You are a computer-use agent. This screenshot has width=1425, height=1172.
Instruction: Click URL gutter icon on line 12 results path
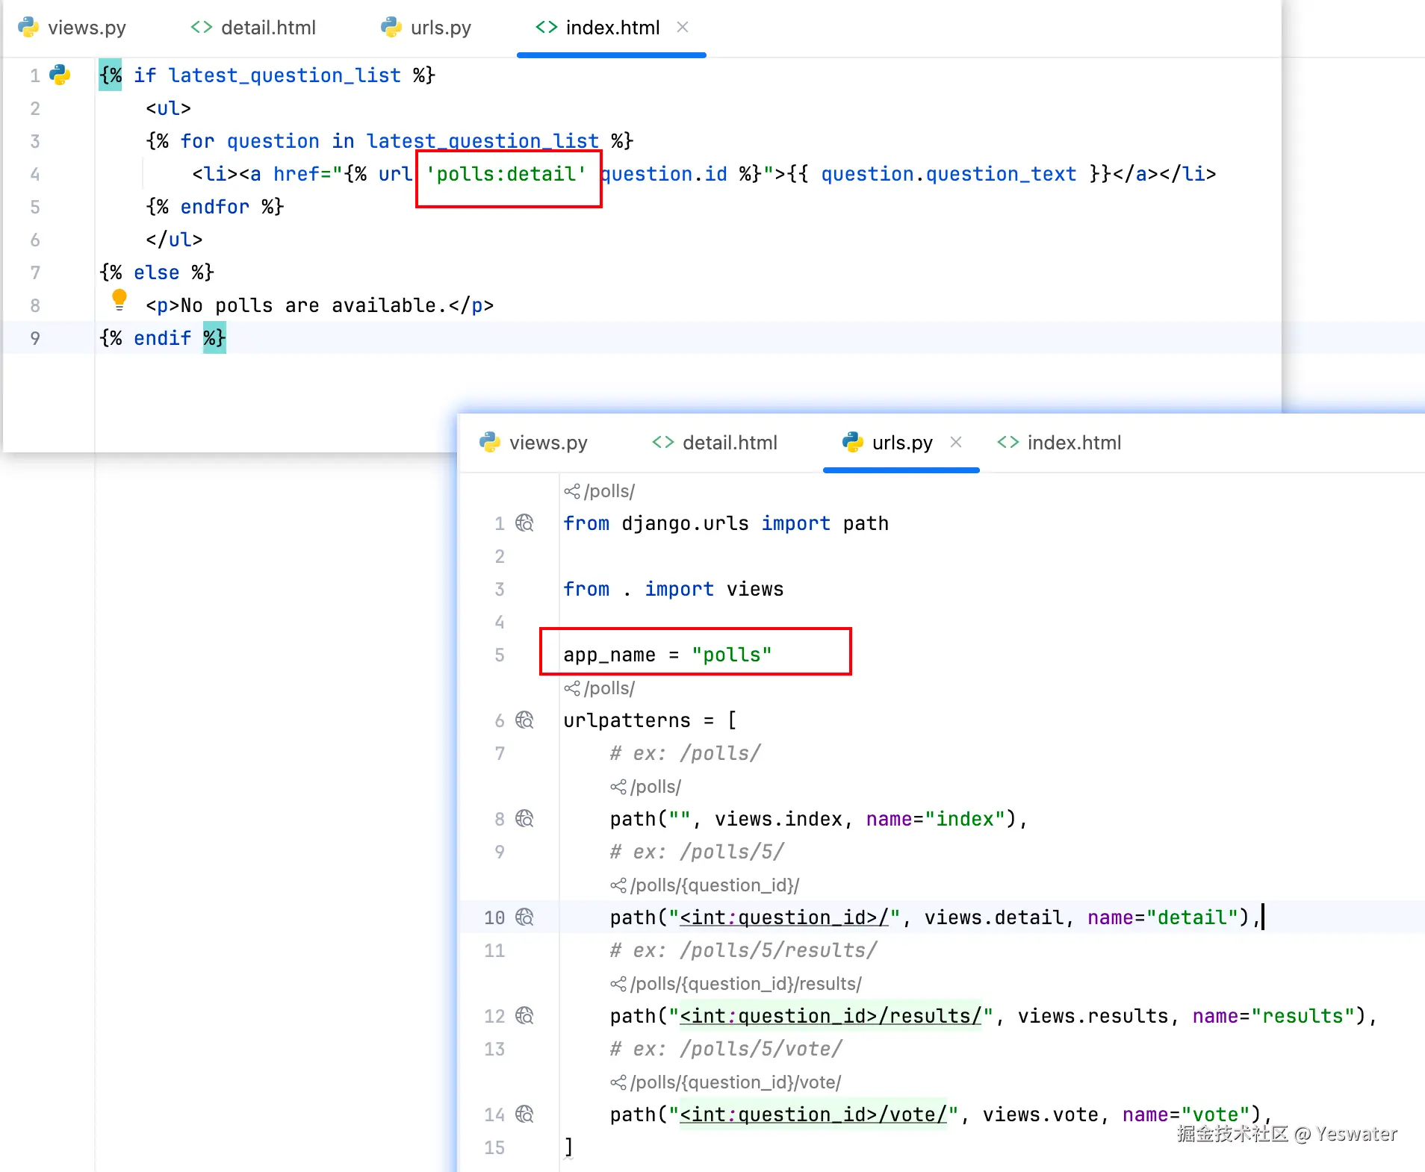tap(525, 1016)
